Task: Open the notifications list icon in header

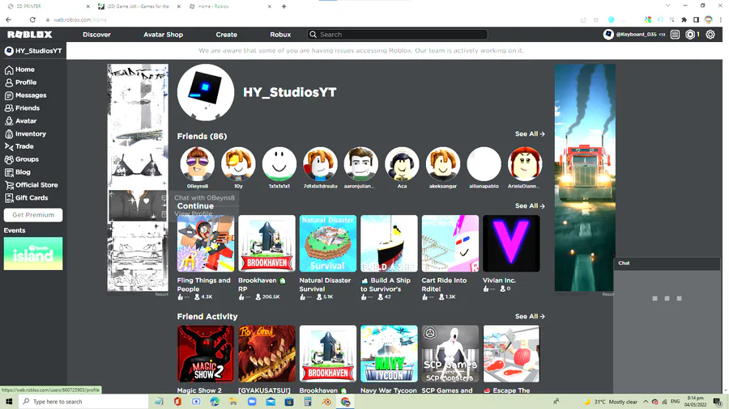Action: click(x=675, y=34)
